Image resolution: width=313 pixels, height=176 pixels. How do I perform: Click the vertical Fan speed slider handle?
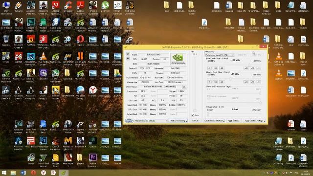point(195,110)
